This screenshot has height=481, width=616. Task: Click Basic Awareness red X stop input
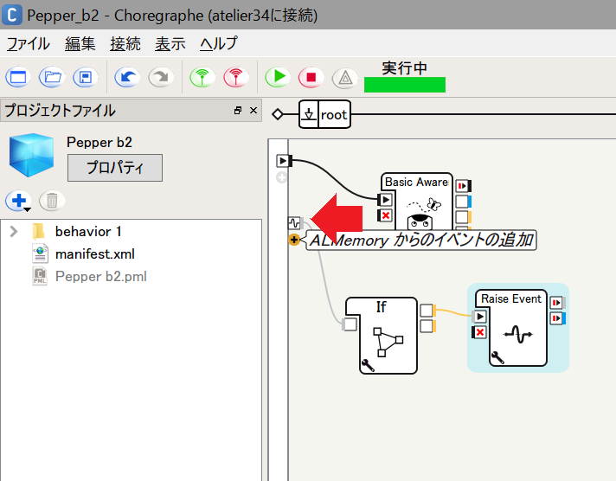[x=385, y=215]
